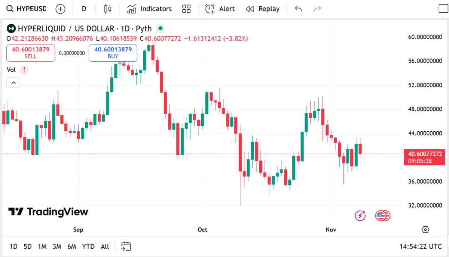Open the go-to-date calendar icon
Screen dimensions: 449x257
pyautogui.click(x=126, y=246)
